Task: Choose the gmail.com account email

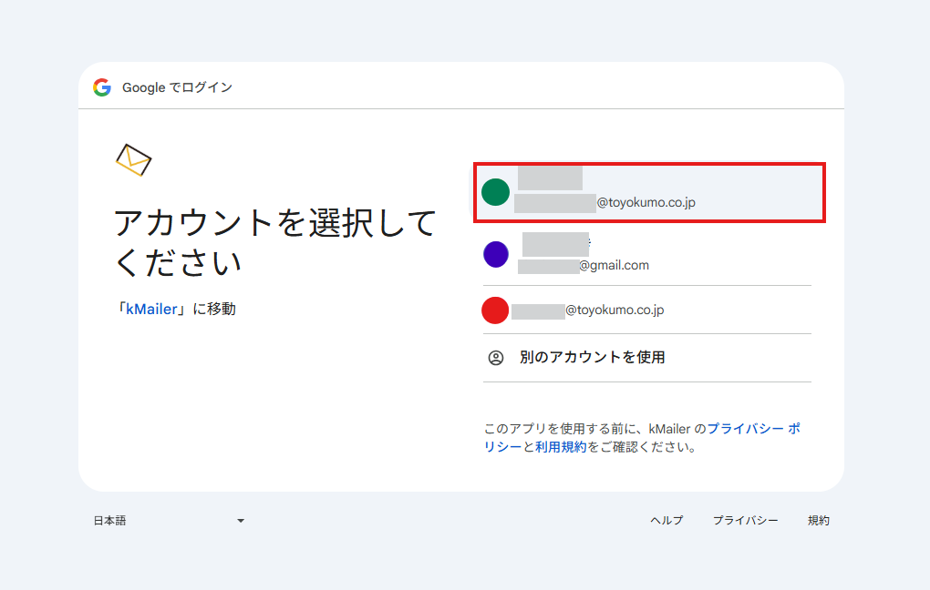Action: click(x=614, y=266)
